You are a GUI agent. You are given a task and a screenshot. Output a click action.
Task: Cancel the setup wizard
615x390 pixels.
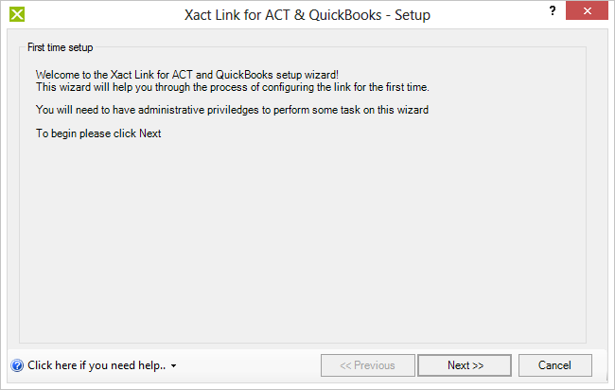[x=554, y=365]
